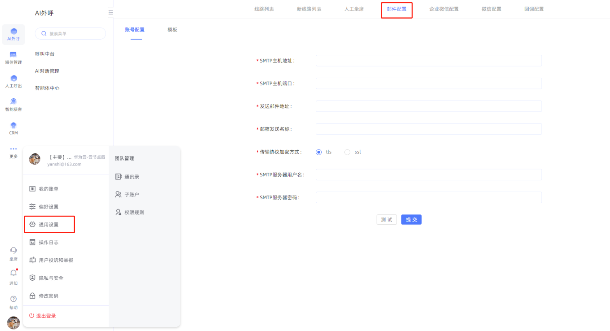This screenshot has width=610, height=331.
Task: Click the 通知 bell icon
Action: point(14,276)
